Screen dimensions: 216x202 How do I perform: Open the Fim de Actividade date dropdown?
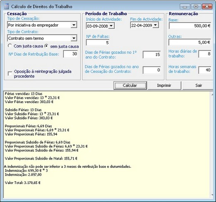(156, 25)
